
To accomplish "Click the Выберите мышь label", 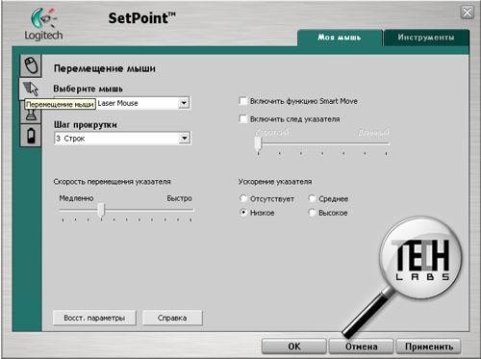I will point(89,89).
